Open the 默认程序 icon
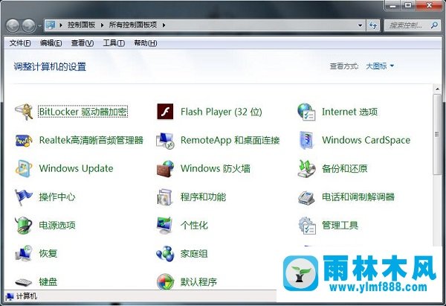The image size is (446, 306). coord(165,281)
